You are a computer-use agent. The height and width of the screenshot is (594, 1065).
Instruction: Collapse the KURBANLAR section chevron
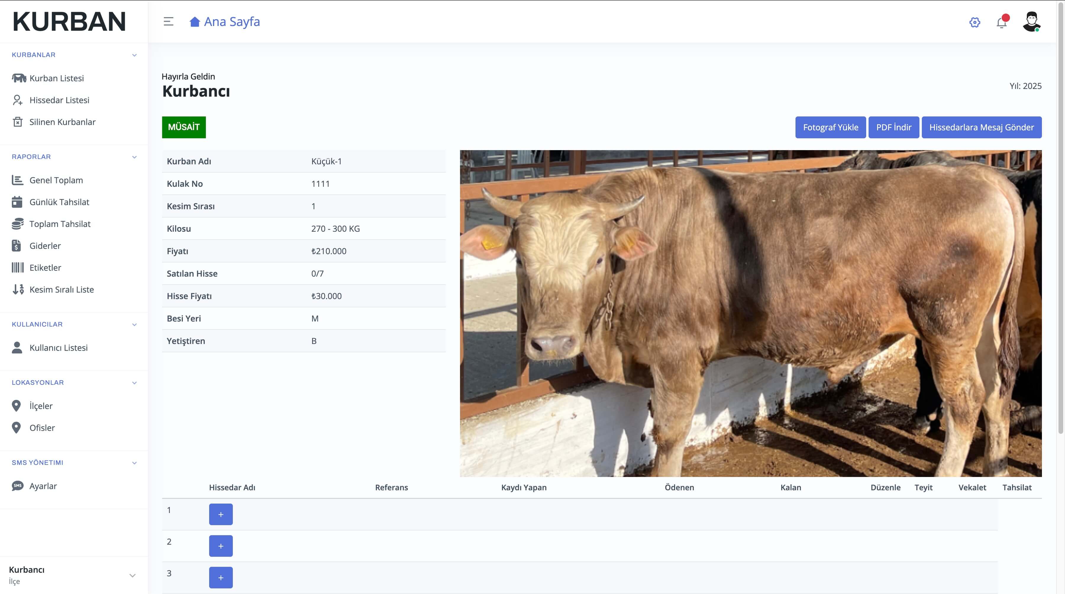coord(134,55)
